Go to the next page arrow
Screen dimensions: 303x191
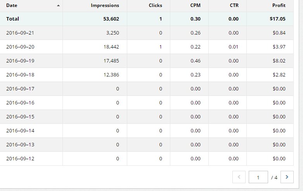click(287, 177)
